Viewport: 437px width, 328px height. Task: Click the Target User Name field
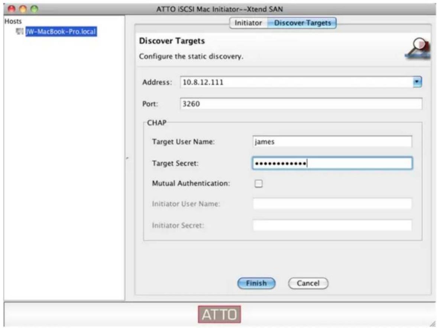click(x=332, y=142)
